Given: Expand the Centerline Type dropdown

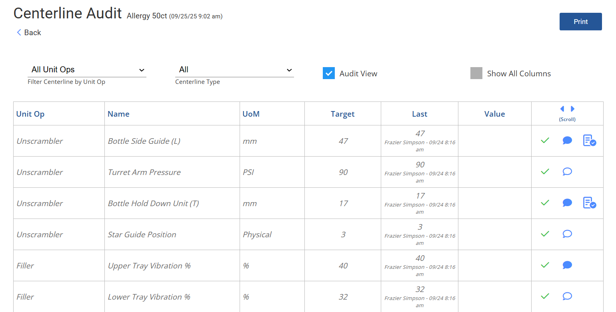Looking at the screenshot, I should [234, 70].
